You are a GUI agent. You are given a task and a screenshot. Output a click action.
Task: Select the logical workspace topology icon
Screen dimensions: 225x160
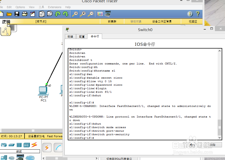coord(6,31)
